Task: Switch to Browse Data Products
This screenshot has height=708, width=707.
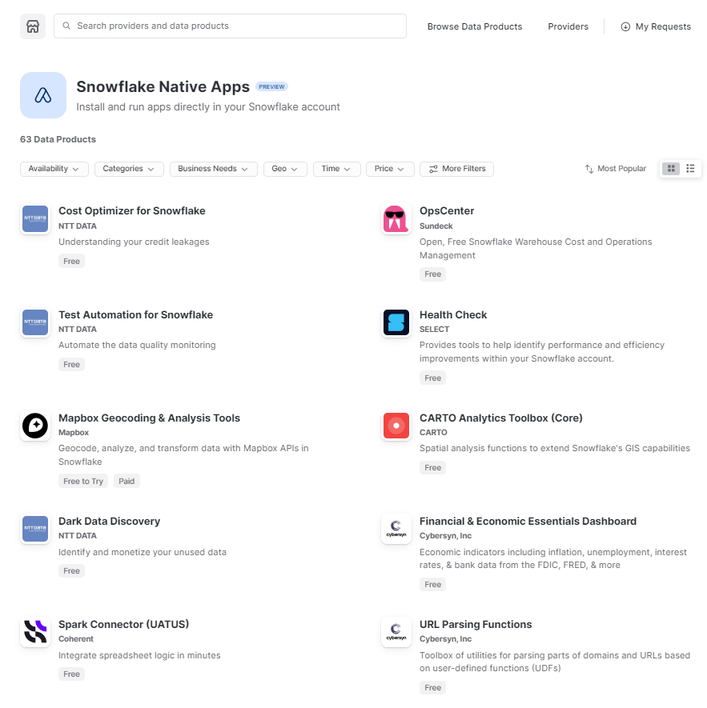Action: point(474,26)
